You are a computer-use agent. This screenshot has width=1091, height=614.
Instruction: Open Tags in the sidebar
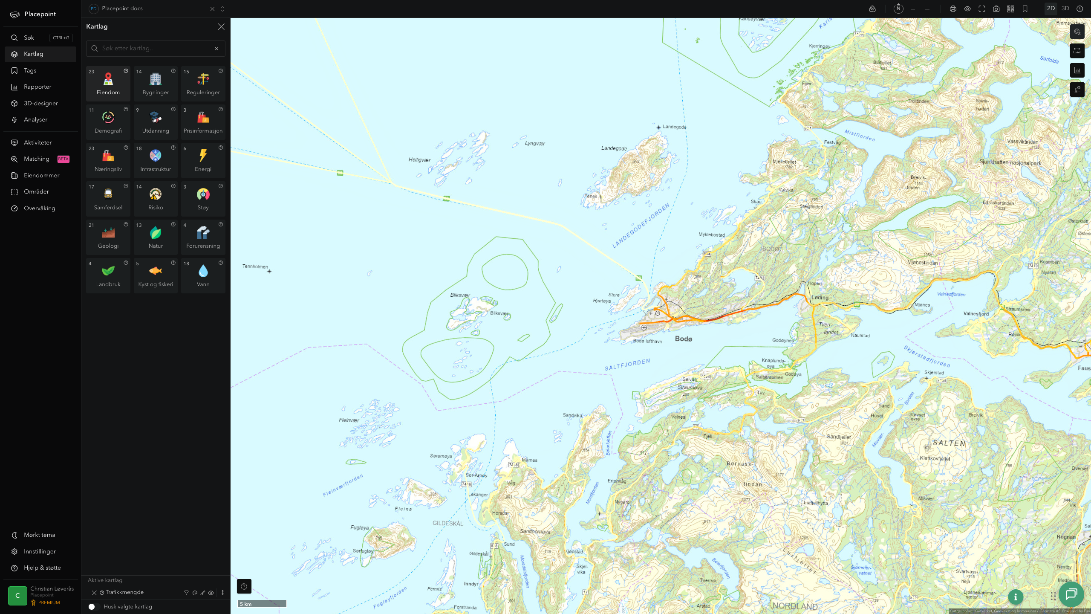(40, 70)
